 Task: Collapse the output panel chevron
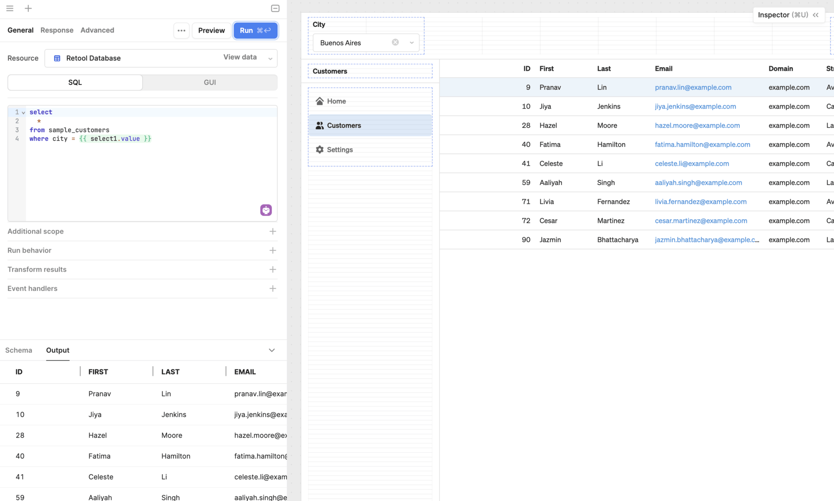[272, 350]
